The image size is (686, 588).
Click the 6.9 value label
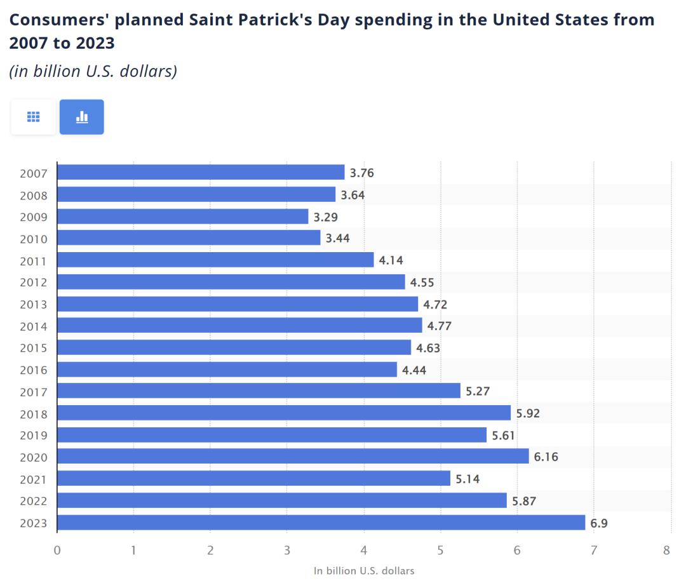tap(599, 523)
